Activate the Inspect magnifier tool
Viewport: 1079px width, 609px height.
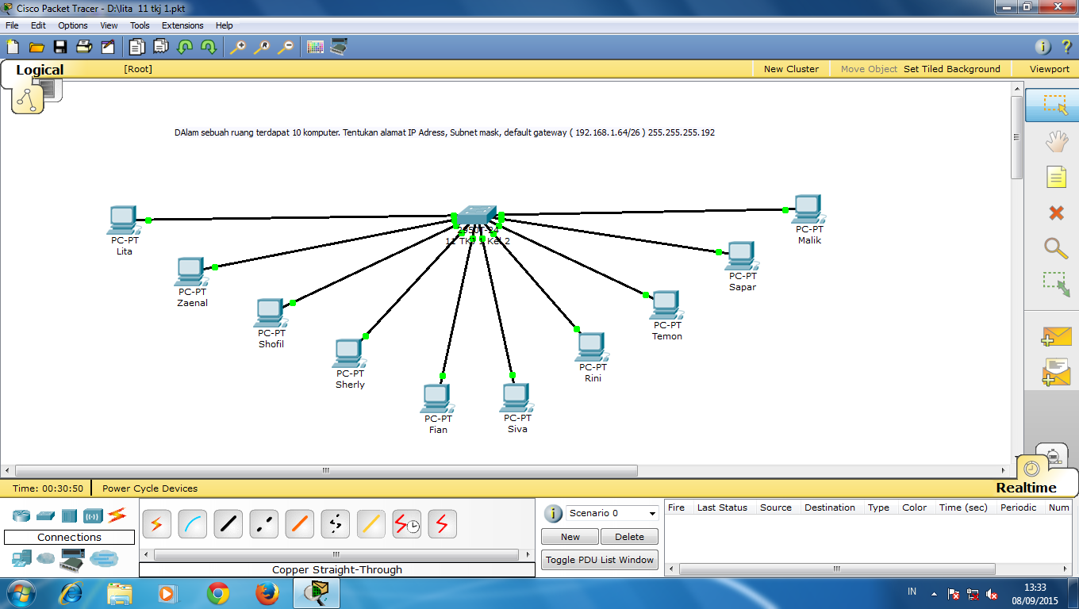[1055, 248]
